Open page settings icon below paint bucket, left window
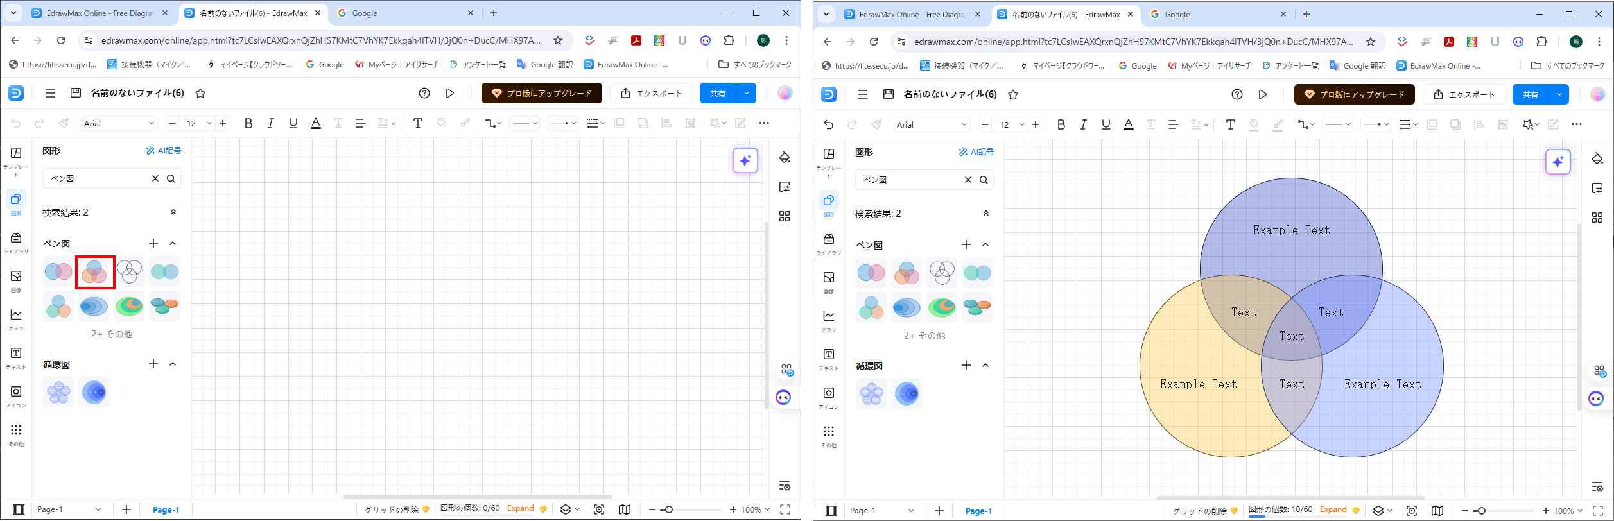This screenshot has width=1614, height=521. coord(785,187)
